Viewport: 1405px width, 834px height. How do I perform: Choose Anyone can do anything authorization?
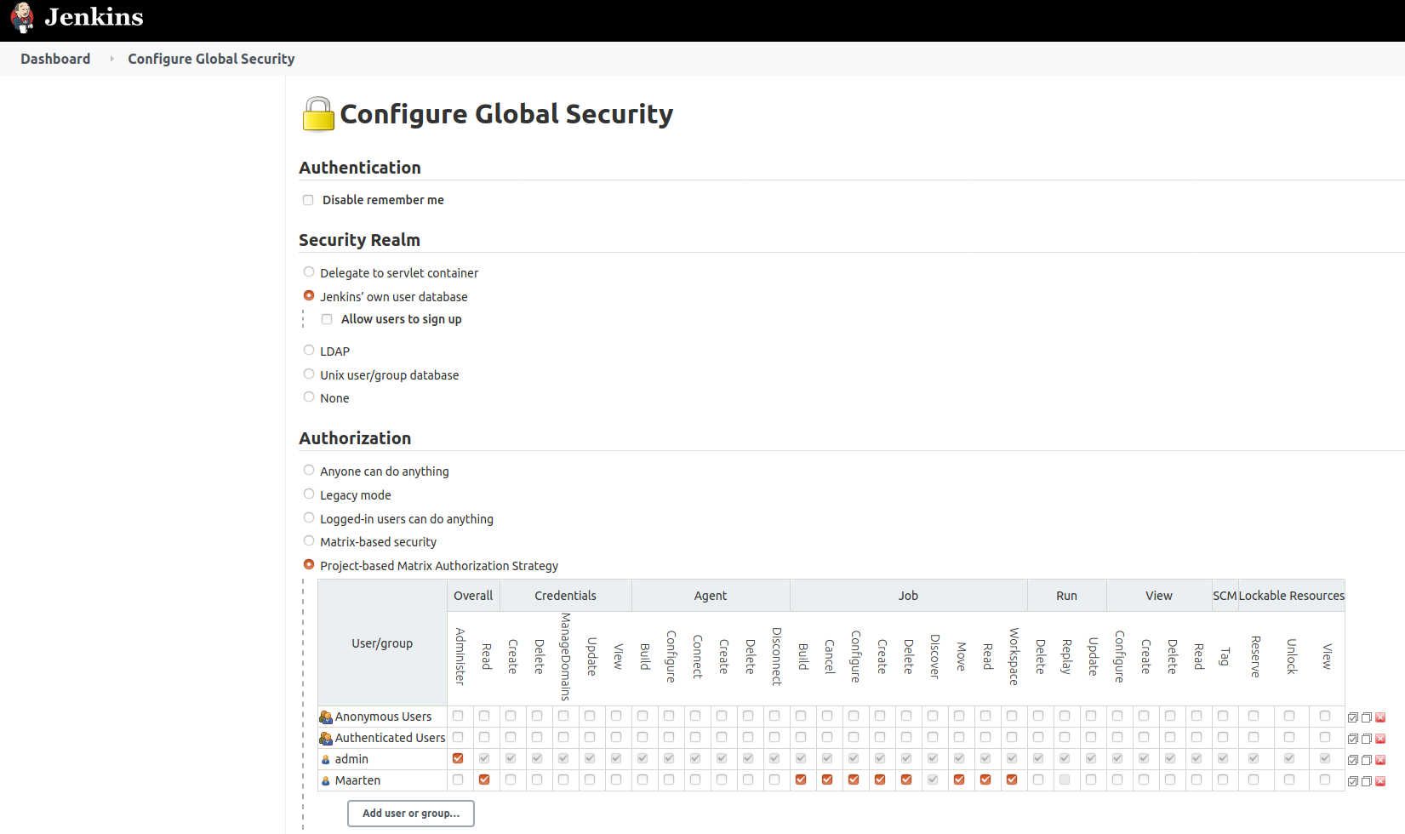pyautogui.click(x=308, y=470)
